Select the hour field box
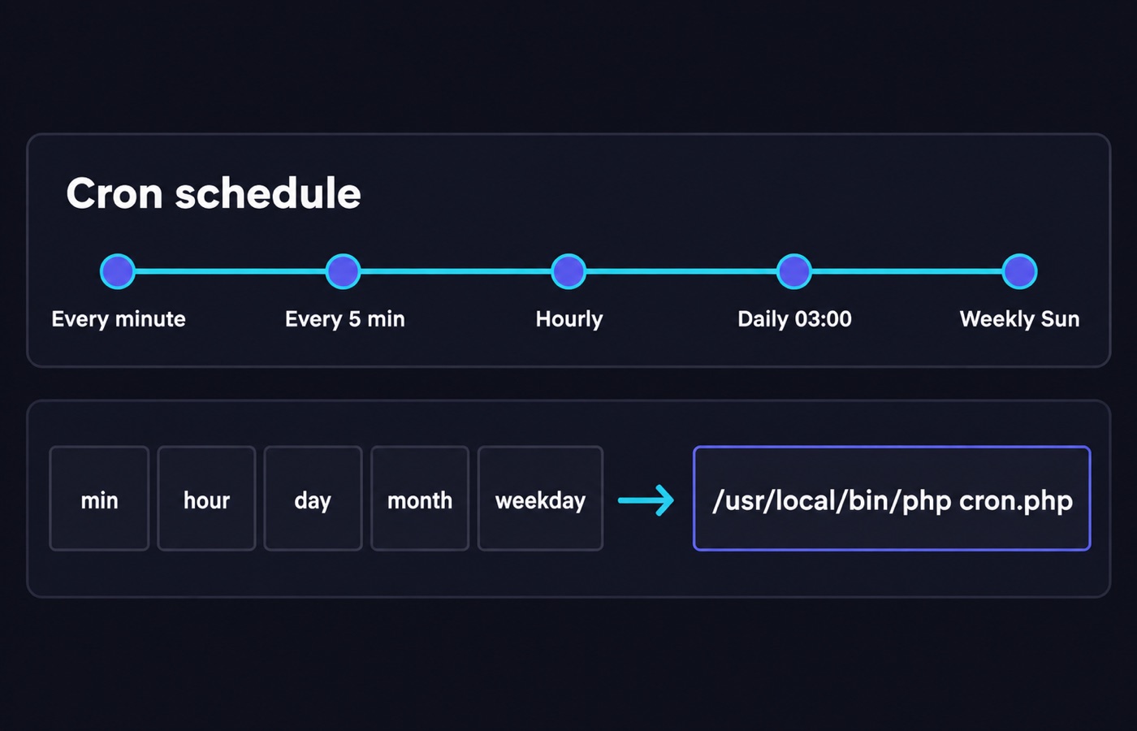Screen dimensions: 1137x731 tap(206, 499)
